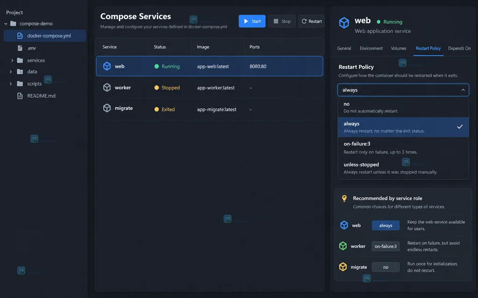478x298 pixels.
Task: Choose the on-failure:3 restart policy option
Action: [x=403, y=148]
